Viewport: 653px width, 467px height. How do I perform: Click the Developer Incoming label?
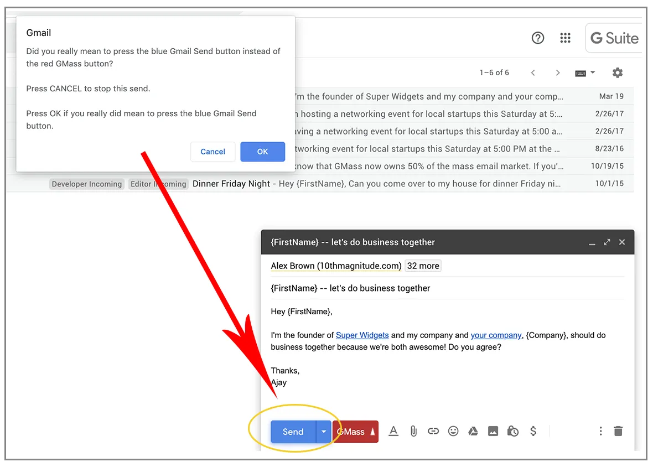coord(87,184)
